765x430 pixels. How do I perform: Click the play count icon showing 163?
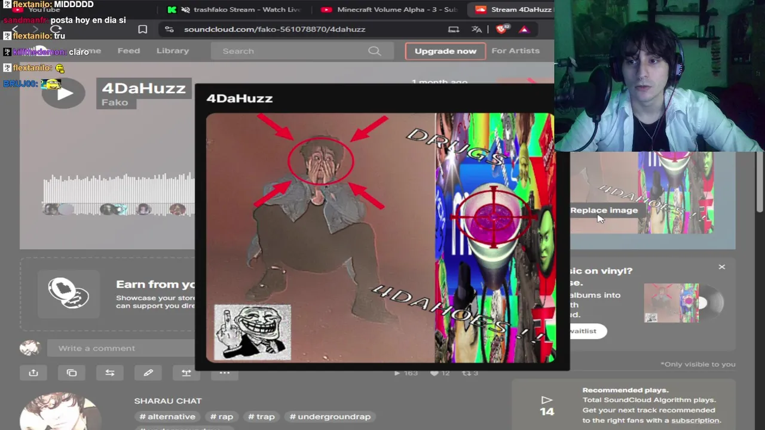pos(406,373)
